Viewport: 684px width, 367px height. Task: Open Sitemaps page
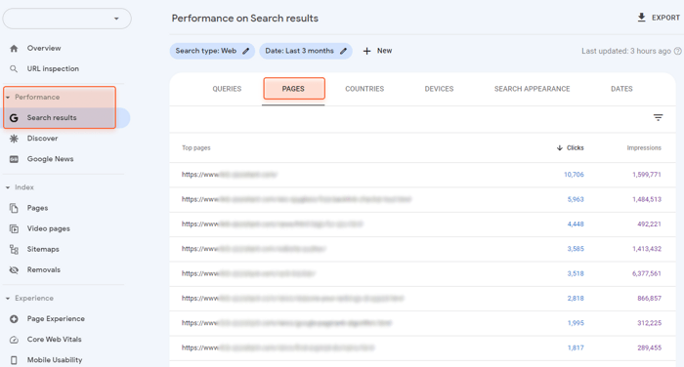click(x=43, y=249)
